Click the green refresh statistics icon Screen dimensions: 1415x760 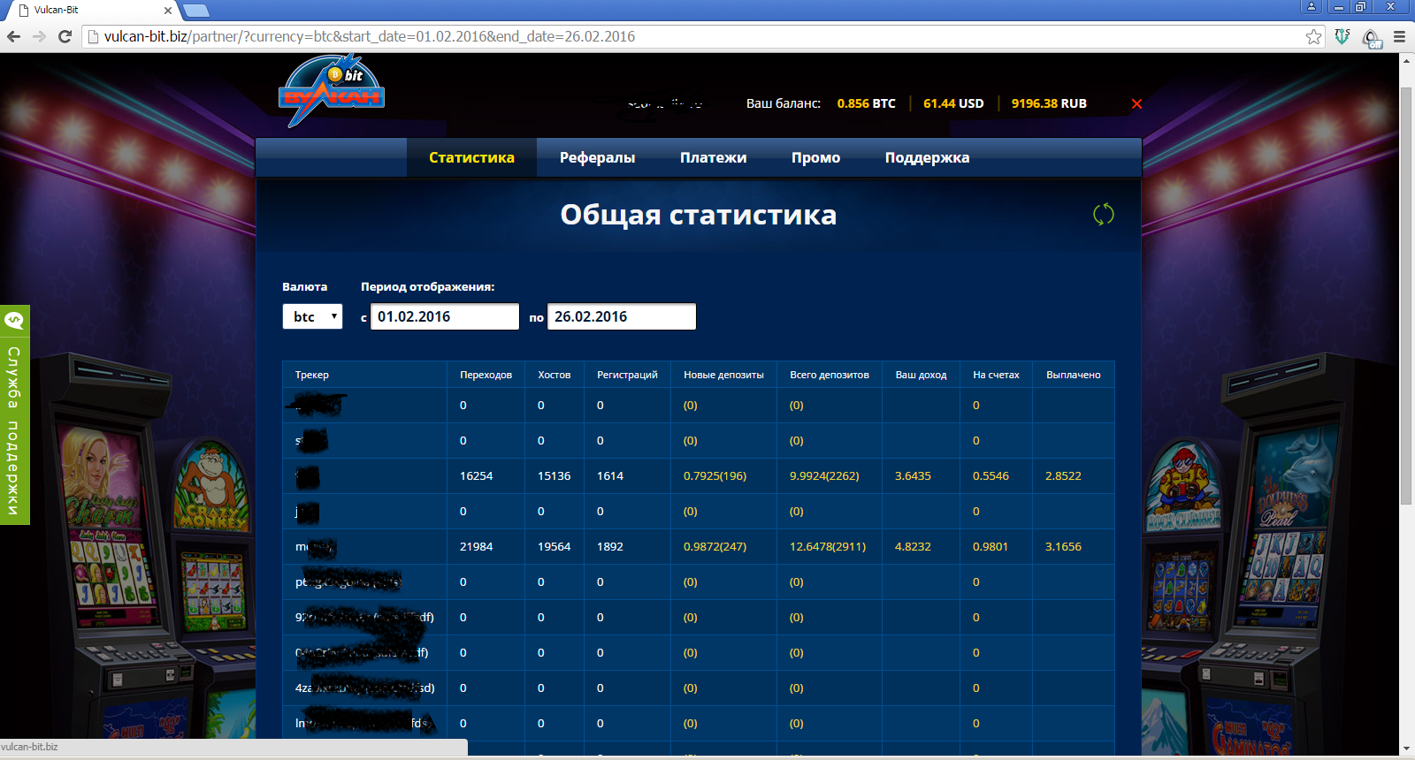tap(1103, 214)
